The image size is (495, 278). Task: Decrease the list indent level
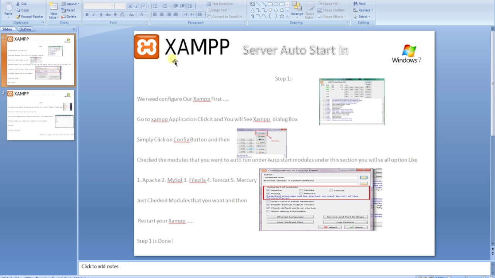pyautogui.click(x=176, y=6)
